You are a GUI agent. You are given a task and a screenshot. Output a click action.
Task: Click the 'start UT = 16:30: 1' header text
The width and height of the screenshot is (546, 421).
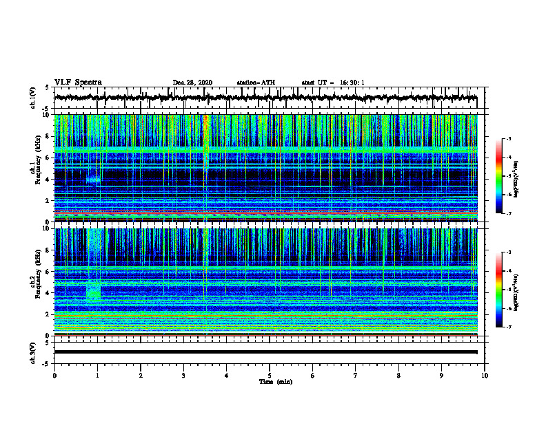point(333,83)
